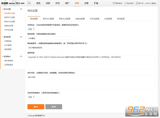The image size is (160, 118).
Task: Click the 清除缓存 trash icon
Action: pyautogui.click(x=113, y=3)
